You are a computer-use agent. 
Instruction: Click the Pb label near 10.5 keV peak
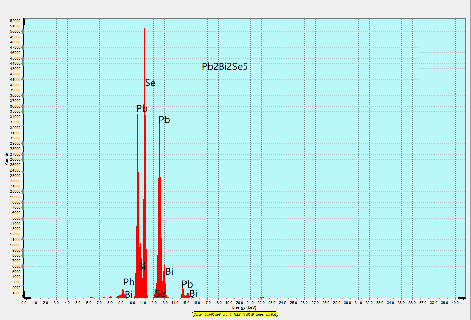coord(142,108)
